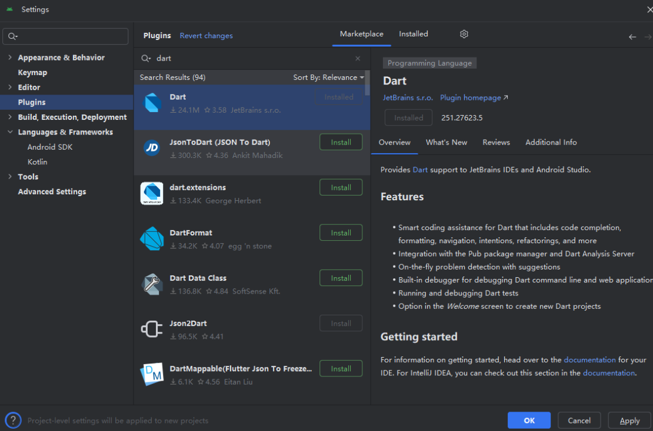Viewport: 653px width, 431px height.
Task: Install the Dart Data Class plugin
Action: [341, 278]
